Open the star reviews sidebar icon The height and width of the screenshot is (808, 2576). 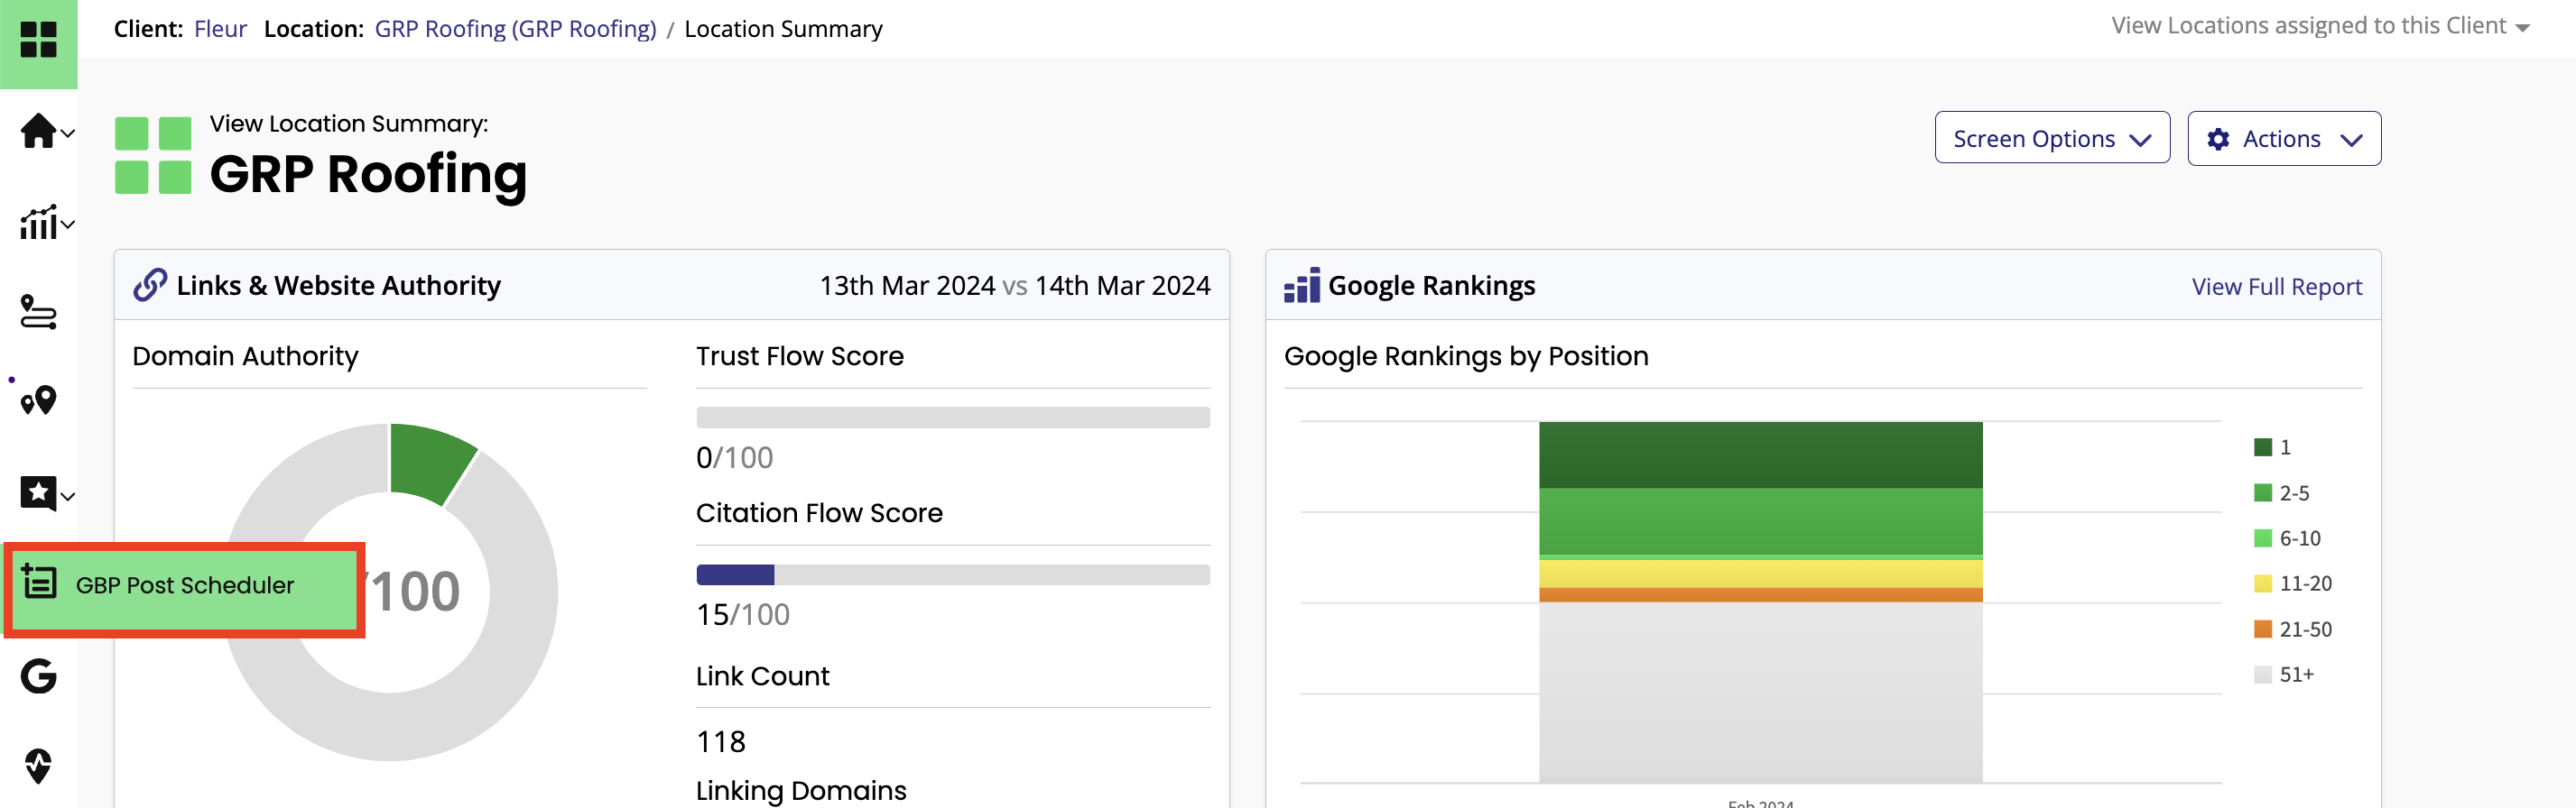tap(40, 492)
